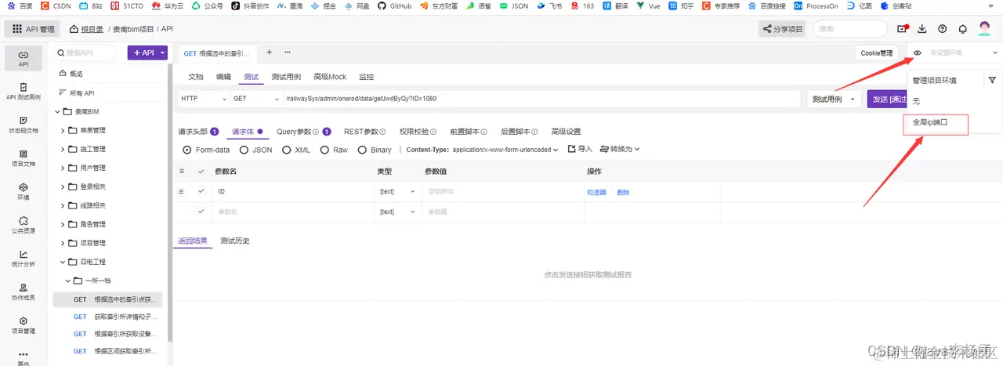Click the info icon next to REST参数

click(384, 132)
